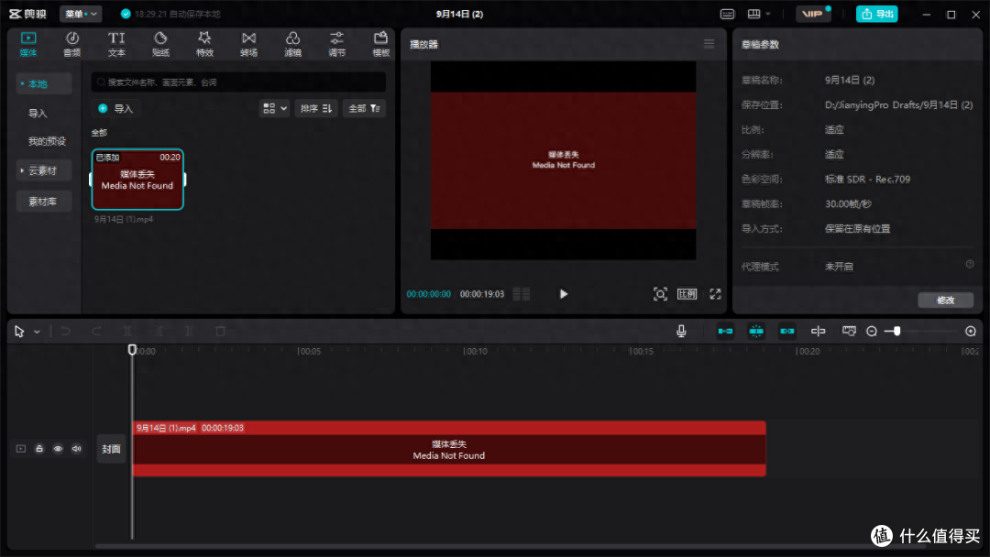
Task: Select 我的预设 in the sidebar
Action: pos(47,141)
